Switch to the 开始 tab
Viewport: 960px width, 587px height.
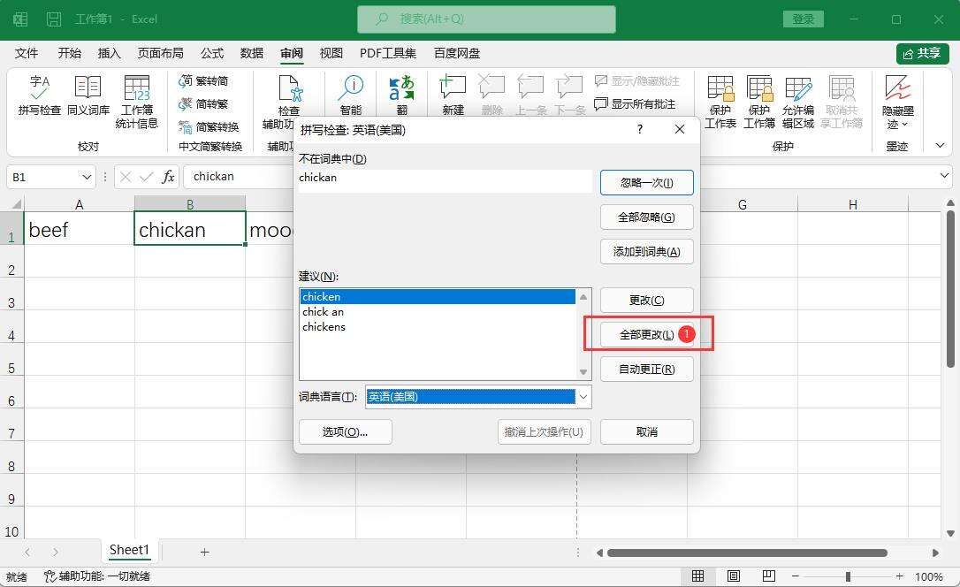pos(69,53)
